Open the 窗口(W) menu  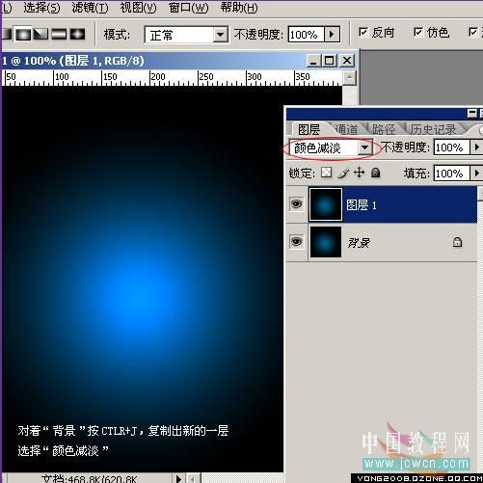pos(189,8)
